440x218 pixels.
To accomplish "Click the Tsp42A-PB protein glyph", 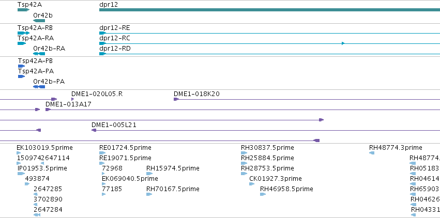I will tap(21, 66).
